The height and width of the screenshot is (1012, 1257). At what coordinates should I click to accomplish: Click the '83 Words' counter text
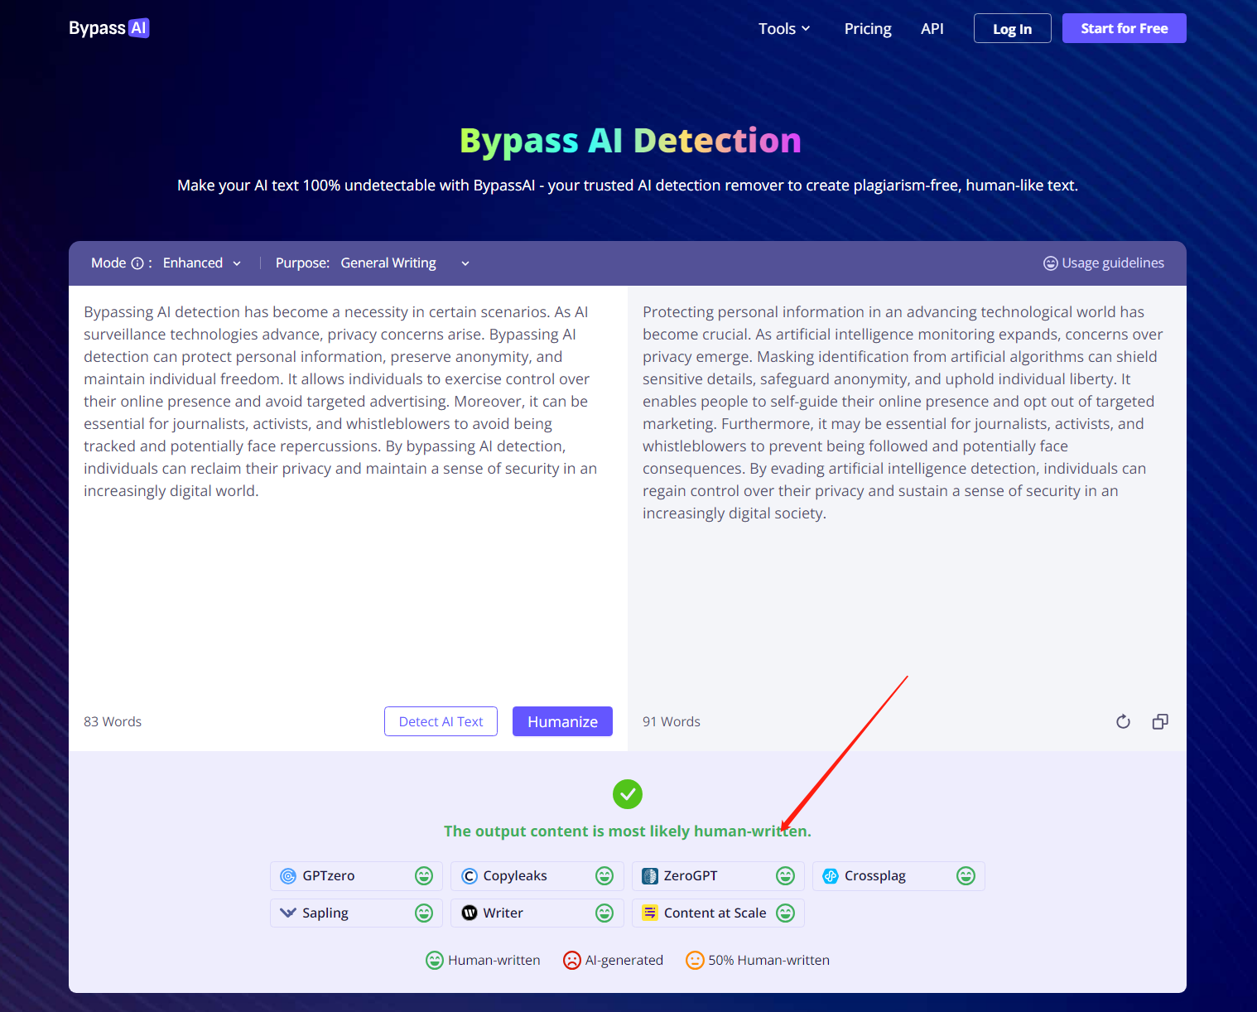(113, 721)
